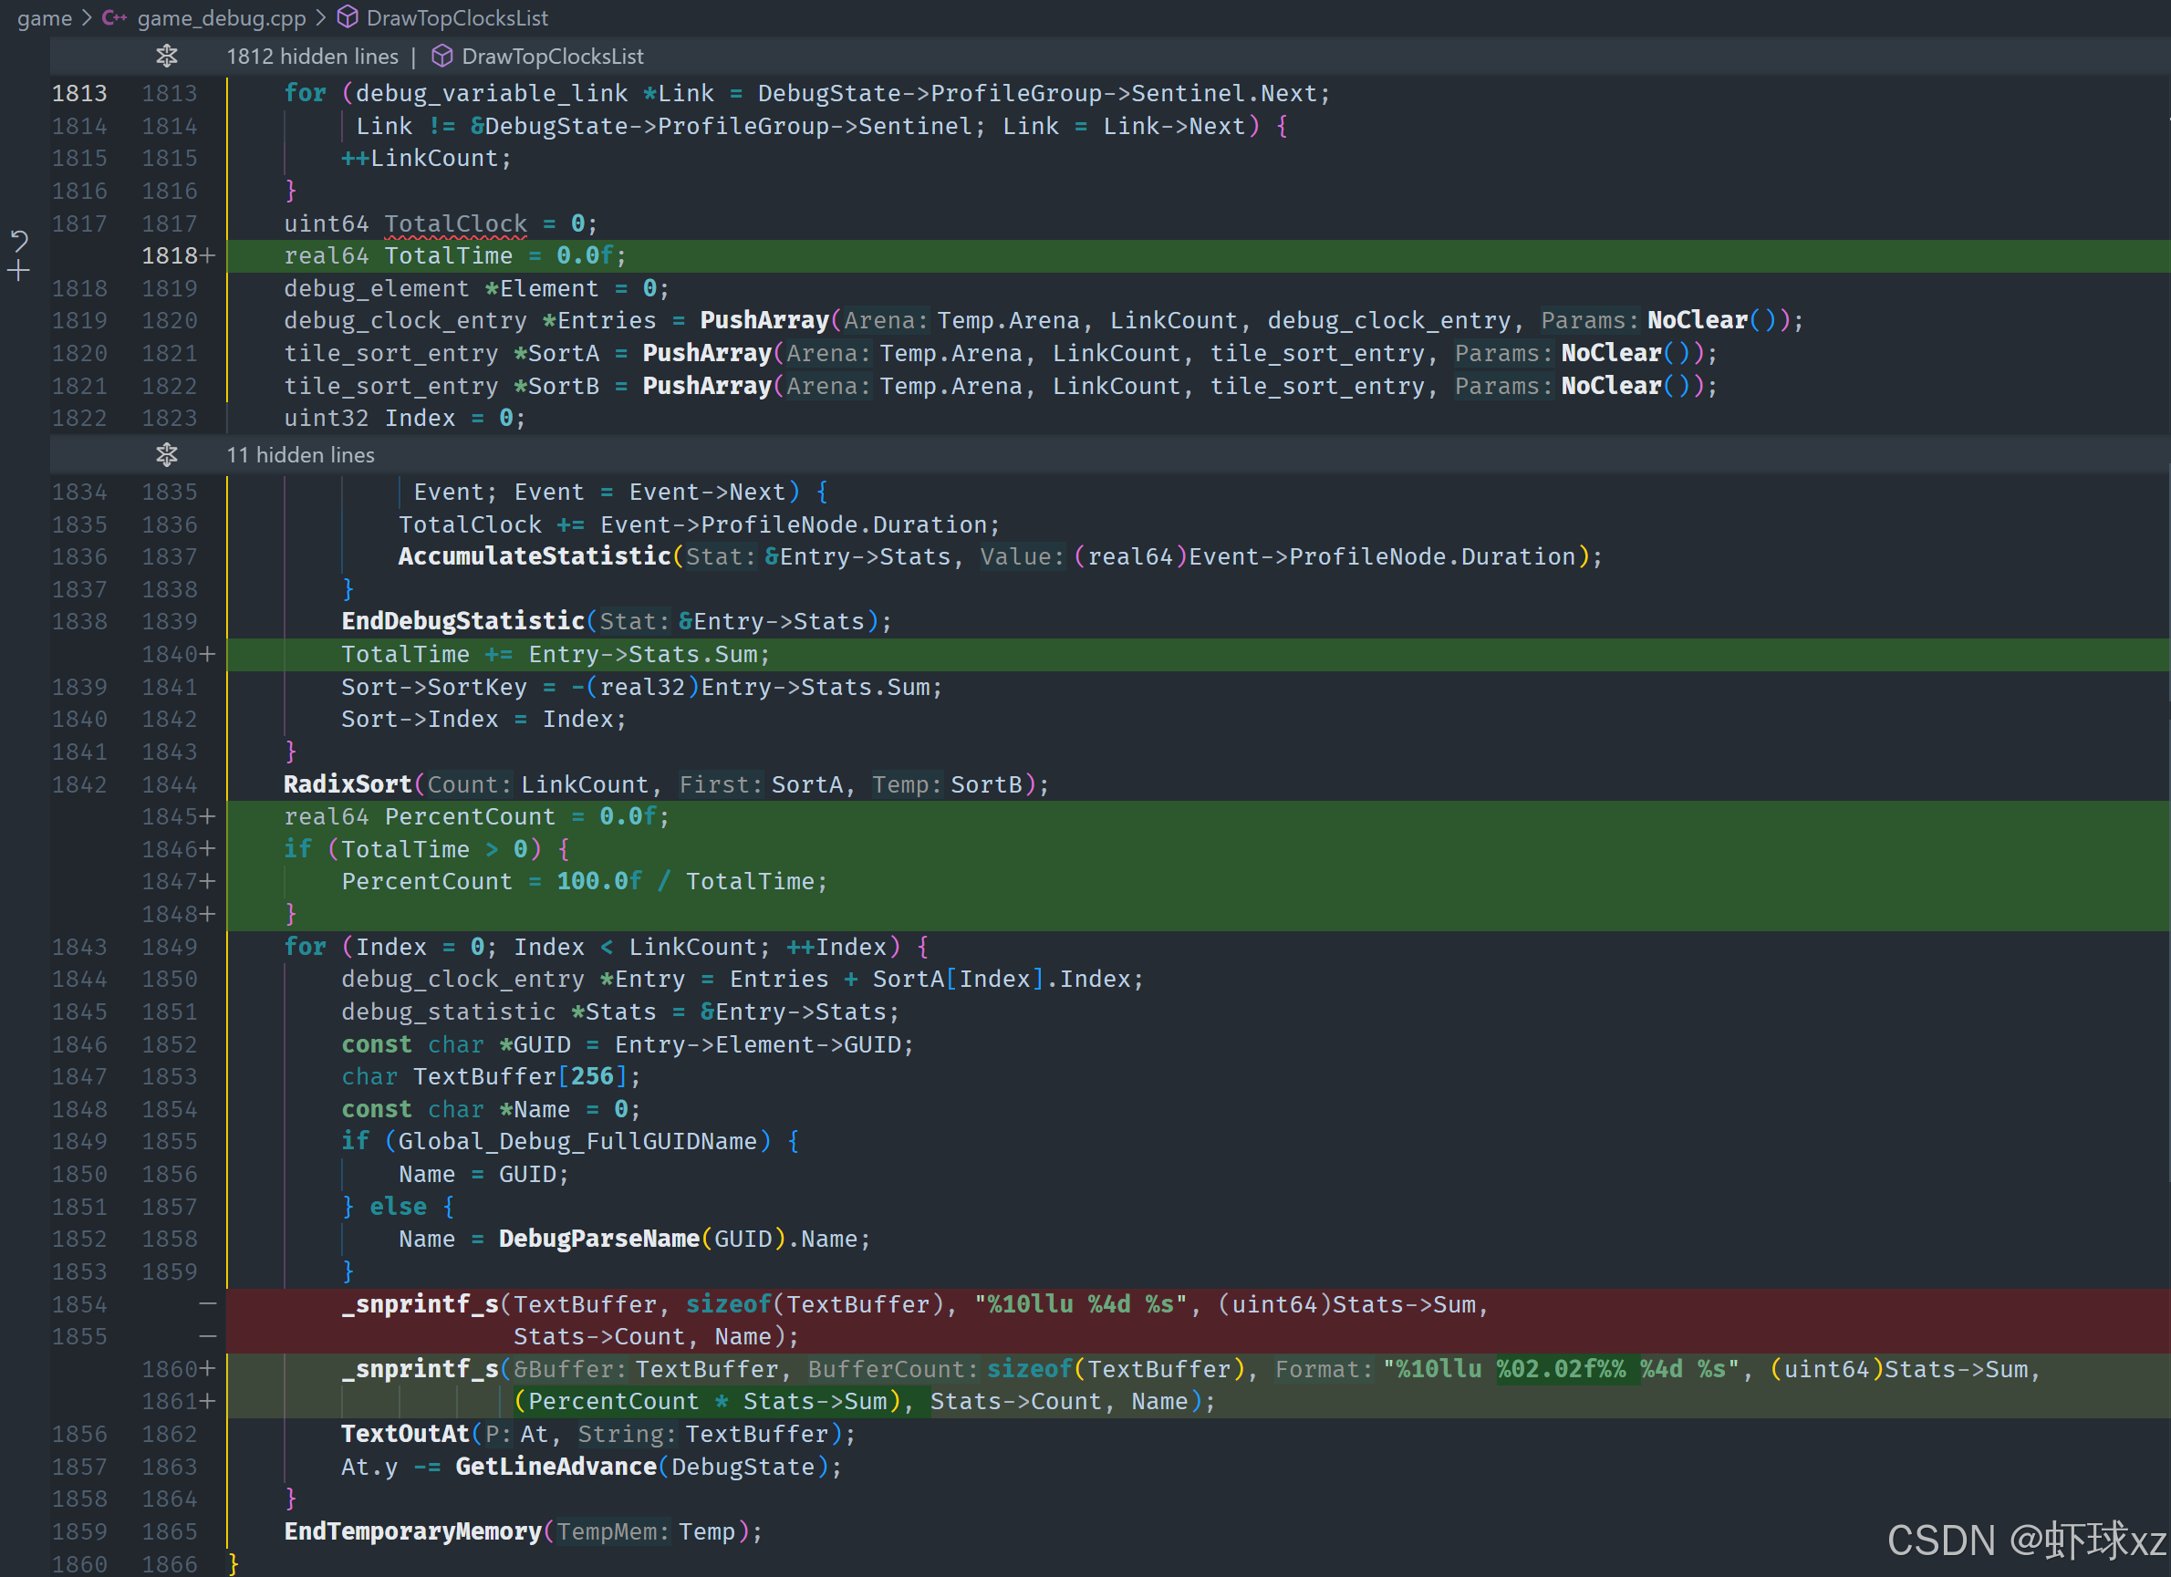Expand the 1812 hidden lines icon
This screenshot has width=2171, height=1577.
coord(167,57)
